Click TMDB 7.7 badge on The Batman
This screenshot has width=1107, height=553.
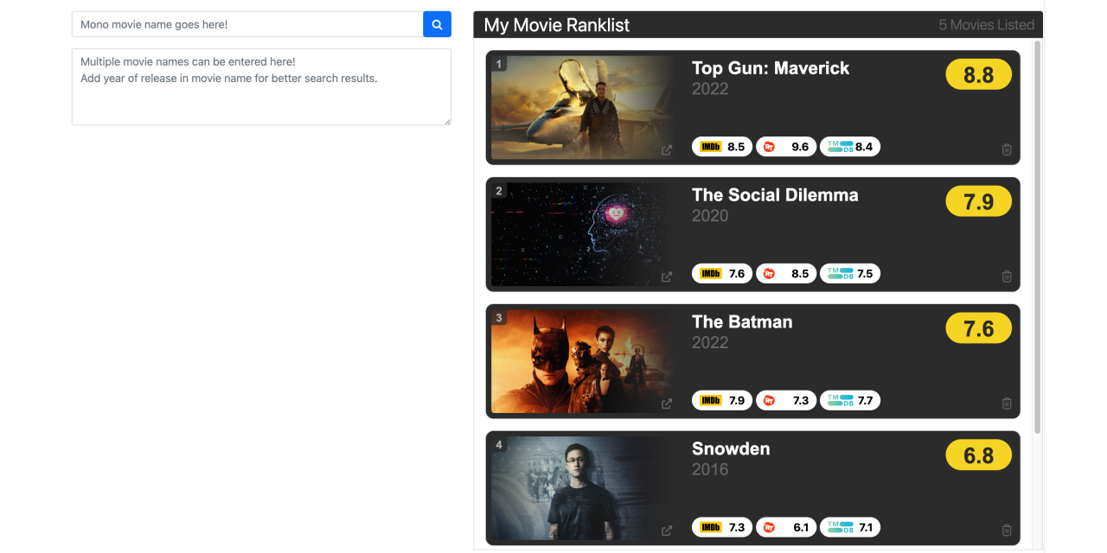850,401
